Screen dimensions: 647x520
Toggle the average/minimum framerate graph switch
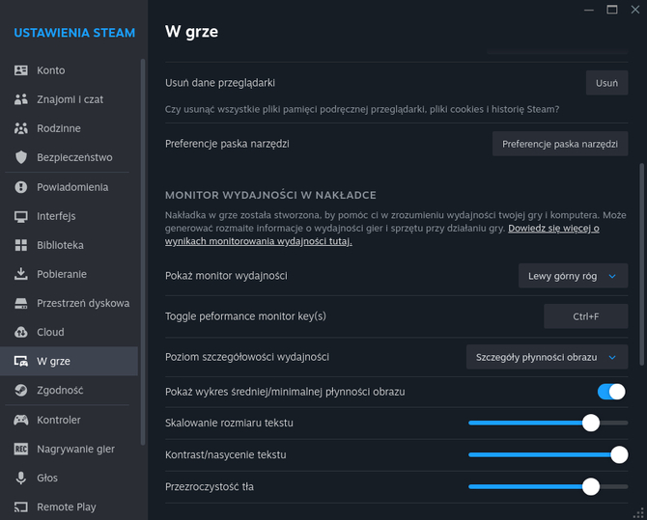[x=611, y=392]
